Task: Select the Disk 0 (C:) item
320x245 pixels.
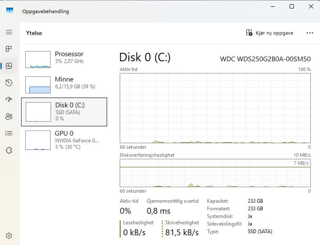Action: (x=64, y=112)
